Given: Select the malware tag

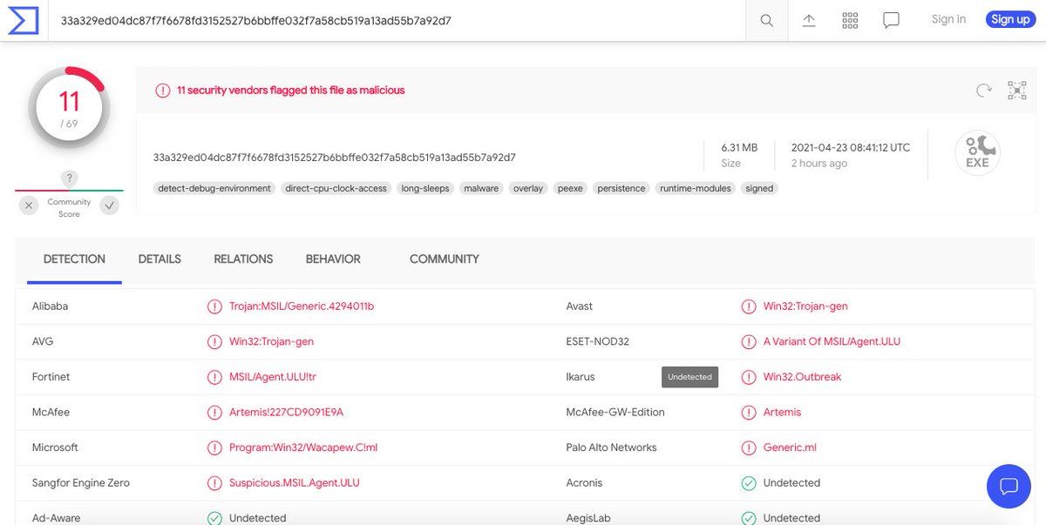Looking at the screenshot, I should (x=481, y=188).
